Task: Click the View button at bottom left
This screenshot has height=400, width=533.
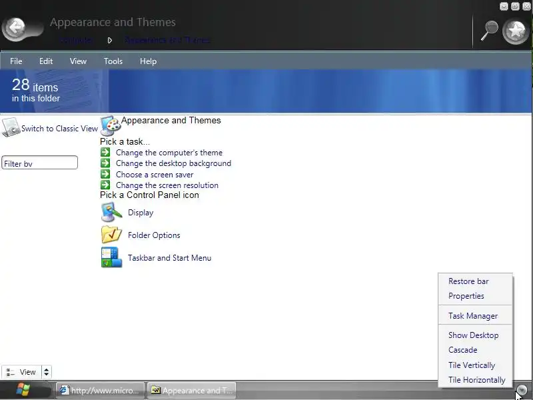Action: [x=22, y=372]
